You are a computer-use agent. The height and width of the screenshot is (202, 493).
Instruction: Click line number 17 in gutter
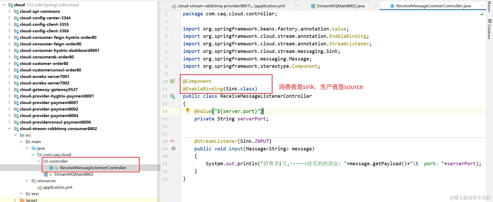point(165,134)
